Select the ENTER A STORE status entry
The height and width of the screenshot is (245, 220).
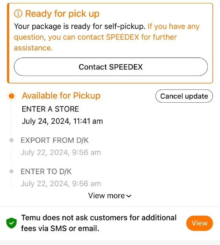[x=50, y=109]
